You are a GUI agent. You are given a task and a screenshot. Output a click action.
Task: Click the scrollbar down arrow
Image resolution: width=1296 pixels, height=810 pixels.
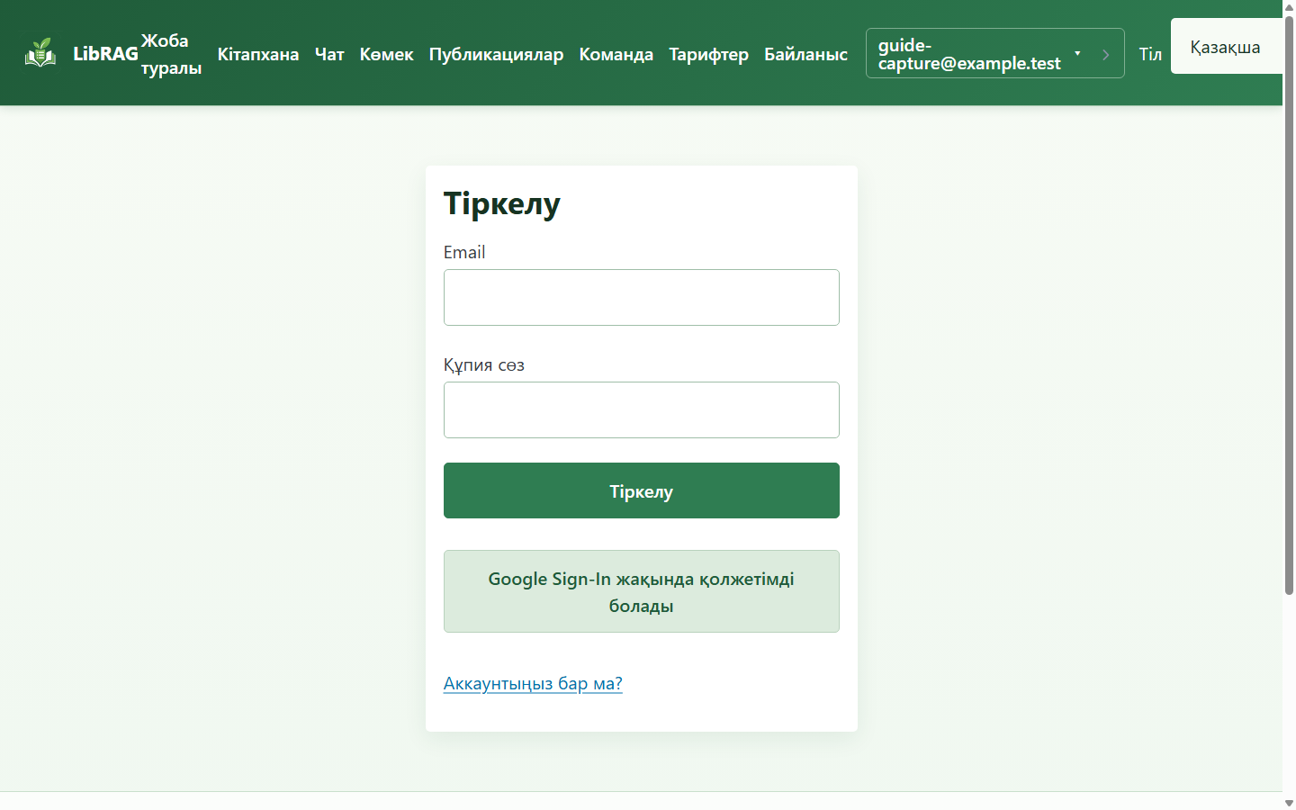pyautogui.click(x=1289, y=803)
